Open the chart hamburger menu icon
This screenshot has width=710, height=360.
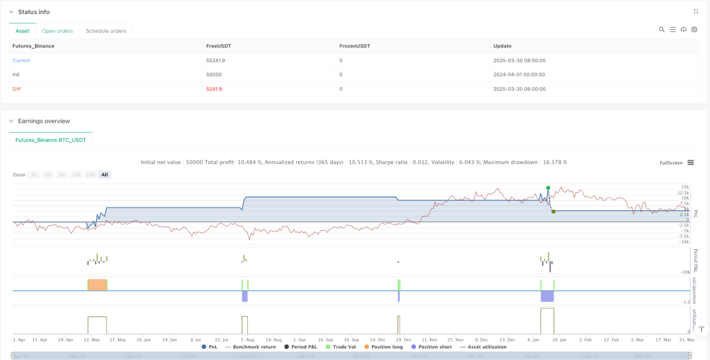(690, 163)
